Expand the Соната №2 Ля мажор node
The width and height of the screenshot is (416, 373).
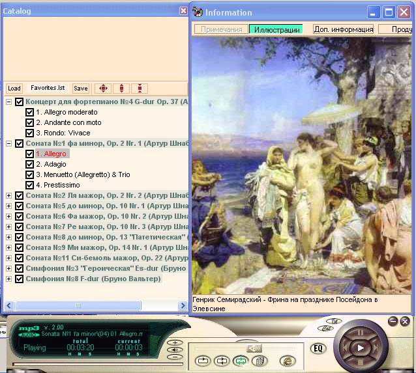8,195
